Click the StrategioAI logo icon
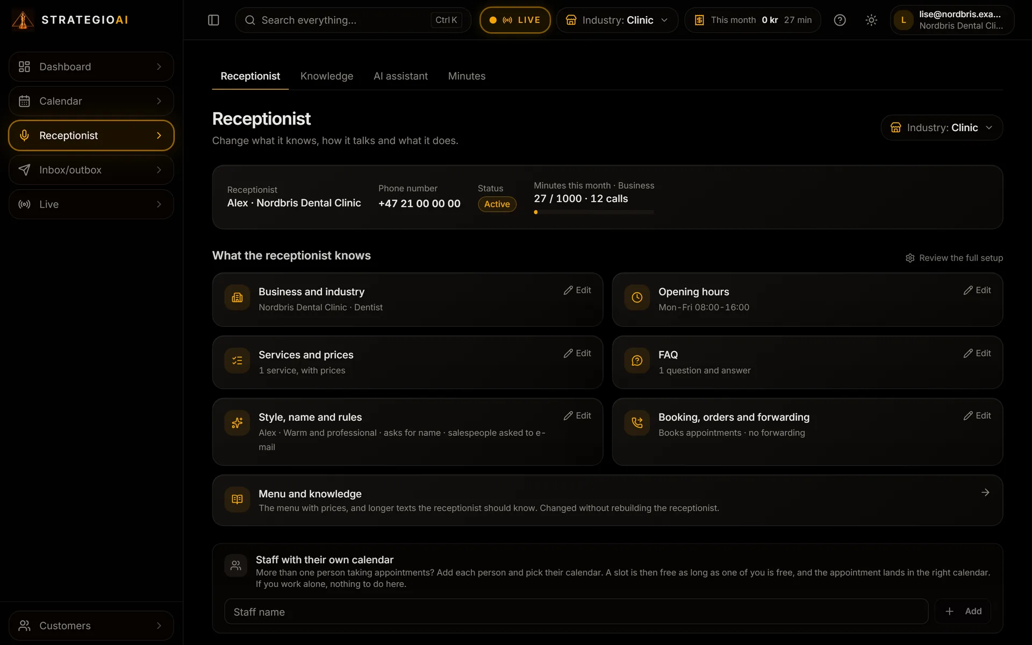Screen dimensions: 1032x645 pyautogui.click(x=23, y=20)
